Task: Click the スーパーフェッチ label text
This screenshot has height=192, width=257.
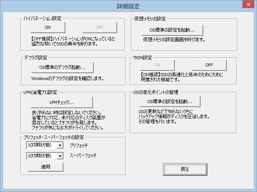Action: coord(83,156)
